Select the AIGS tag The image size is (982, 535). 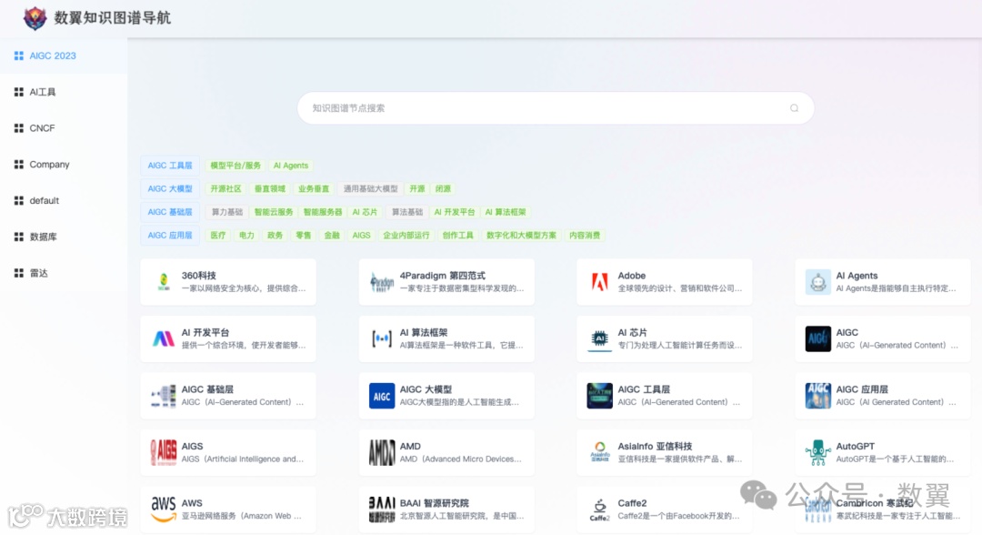(361, 236)
